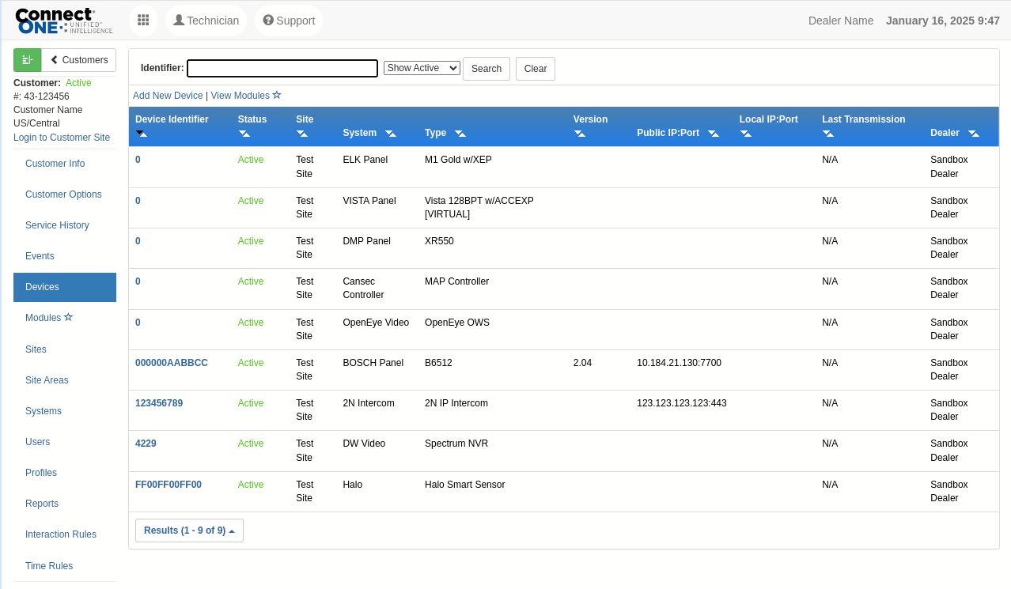
Task: Click the BOSCH Panel system cell
Action: (373, 363)
